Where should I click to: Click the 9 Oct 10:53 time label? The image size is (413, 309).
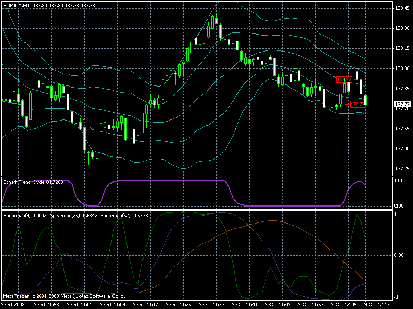(x=46, y=305)
